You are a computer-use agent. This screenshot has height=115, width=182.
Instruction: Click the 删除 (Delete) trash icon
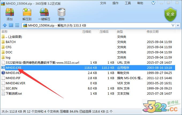[x=61, y=14]
